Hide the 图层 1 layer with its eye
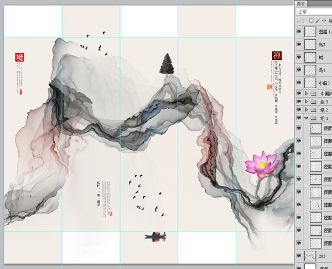Image resolution: width=332 pixels, height=269 pixels. [x=299, y=32]
